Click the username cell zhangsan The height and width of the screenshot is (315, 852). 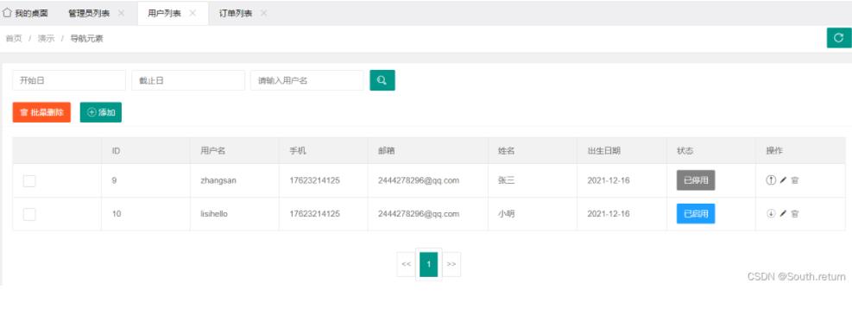point(218,181)
